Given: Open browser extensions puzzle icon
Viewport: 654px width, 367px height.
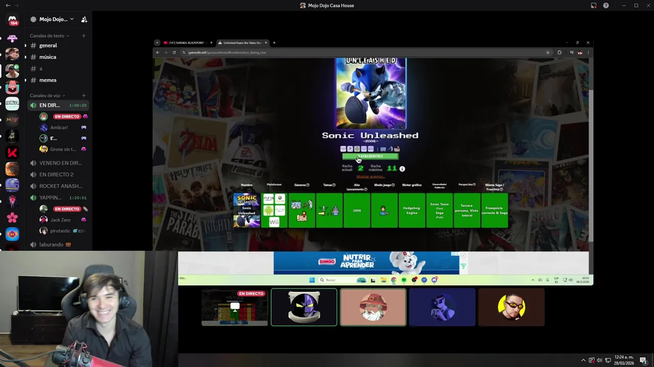Looking at the screenshot, I should [x=559, y=53].
